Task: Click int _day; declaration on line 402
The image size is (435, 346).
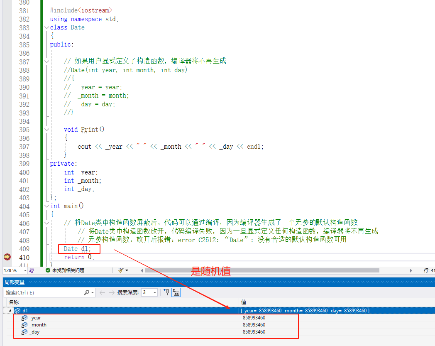Action: pos(79,189)
